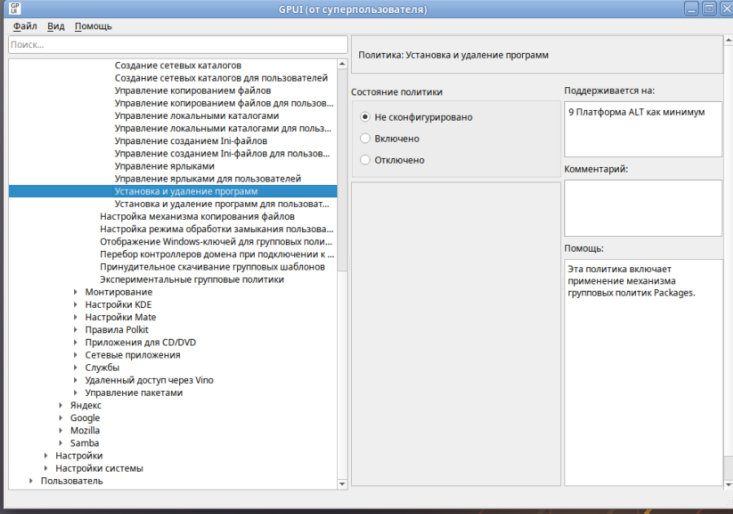Screen dimensions: 733x514
Task: Click the tree panel scrollbar thumb
Action: (342, 169)
